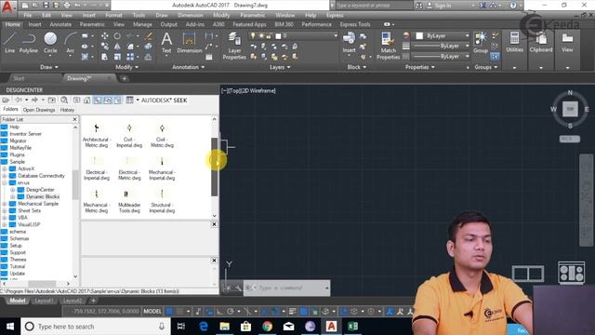Toggle MODEL space button in status bar
This screenshot has width=595, height=335.
152,311
